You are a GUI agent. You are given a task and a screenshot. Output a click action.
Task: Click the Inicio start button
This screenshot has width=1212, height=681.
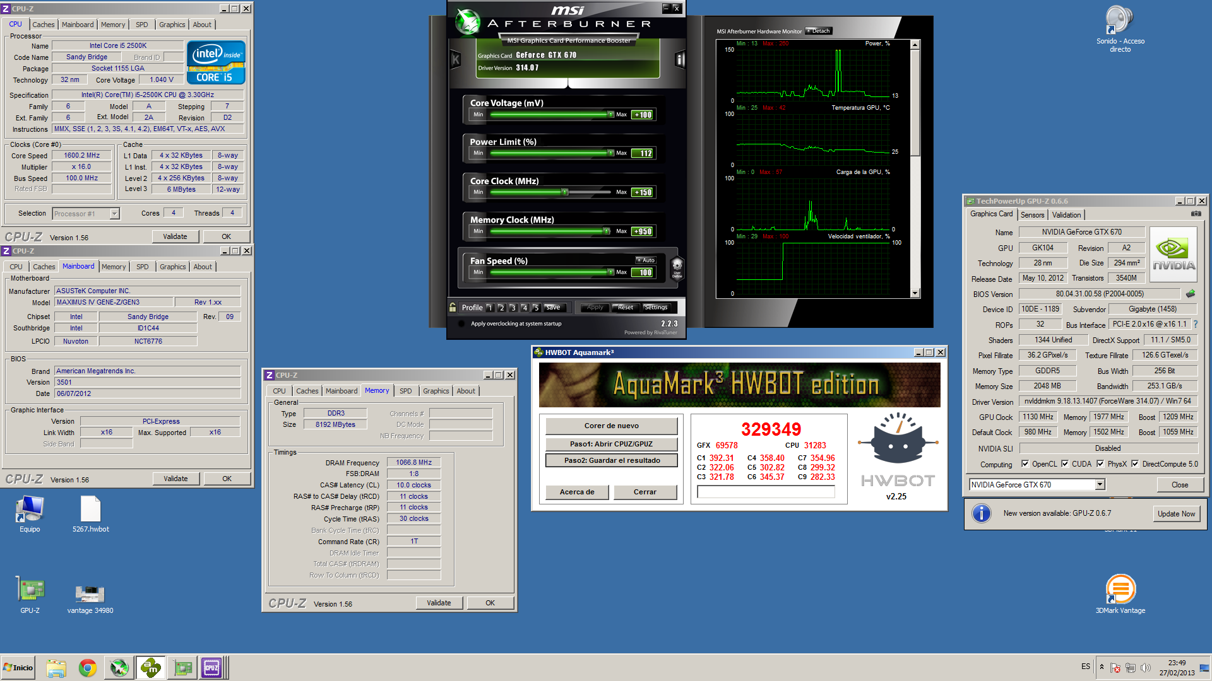click(x=18, y=668)
